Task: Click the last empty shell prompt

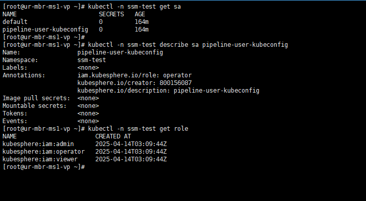Action: pos(44,167)
